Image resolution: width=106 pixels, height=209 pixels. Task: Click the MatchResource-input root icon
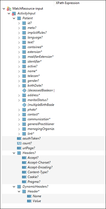(x=9, y=9)
